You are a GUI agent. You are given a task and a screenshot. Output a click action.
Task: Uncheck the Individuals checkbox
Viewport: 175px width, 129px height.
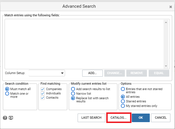(43, 94)
